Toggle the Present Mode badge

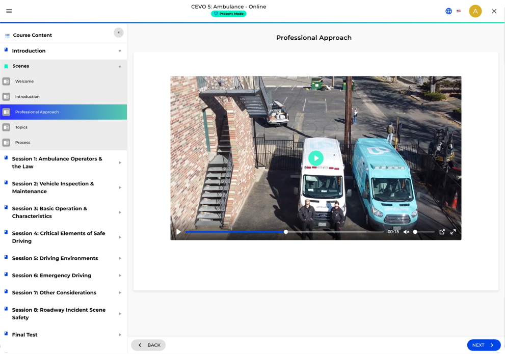[x=229, y=14]
